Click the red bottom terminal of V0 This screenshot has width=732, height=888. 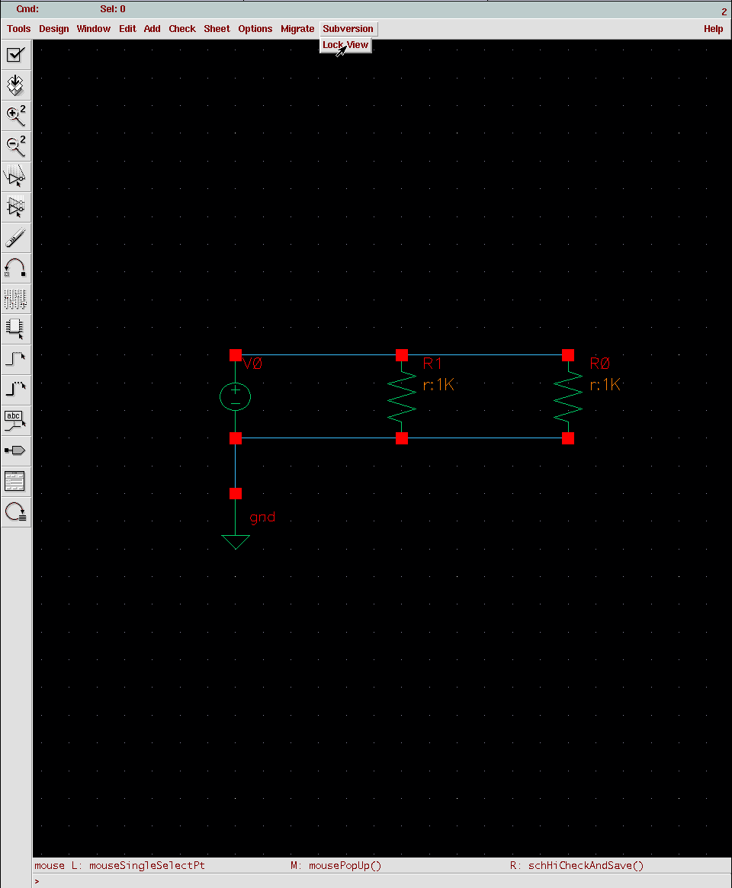point(236,438)
